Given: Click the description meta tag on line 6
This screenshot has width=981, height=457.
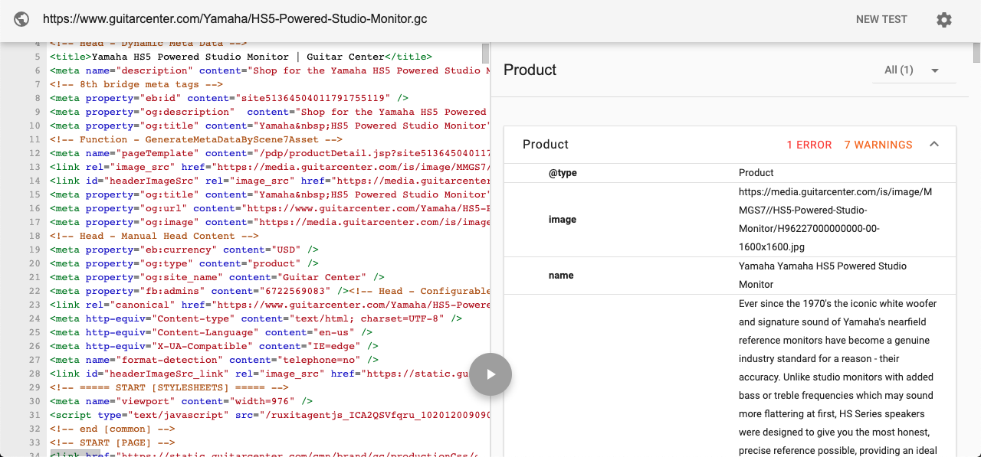Looking at the screenshot, I should tap(268, 70).
